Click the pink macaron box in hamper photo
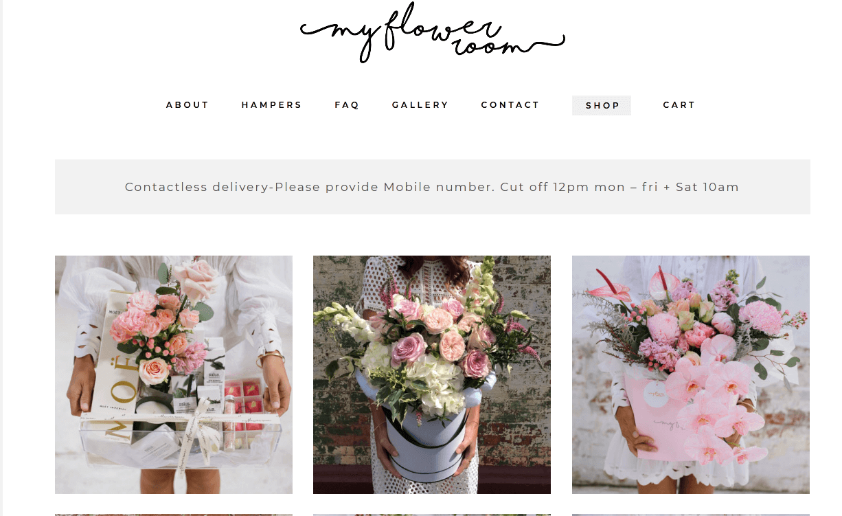The width and height of the screenshot is (842, 516). pyautogui.click(x=244, y=405)
